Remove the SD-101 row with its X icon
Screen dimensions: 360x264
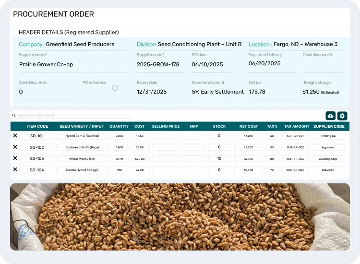15,136
